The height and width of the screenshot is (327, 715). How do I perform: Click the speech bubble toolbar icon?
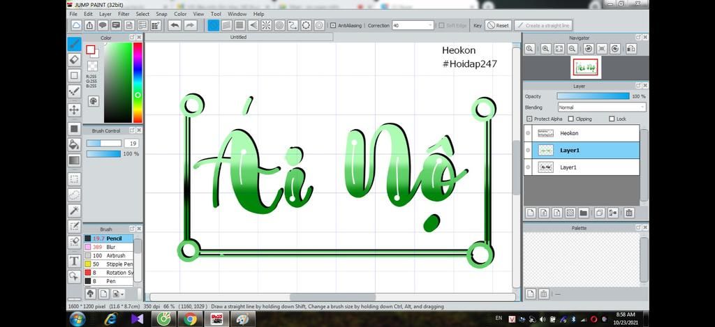point(103,26)
